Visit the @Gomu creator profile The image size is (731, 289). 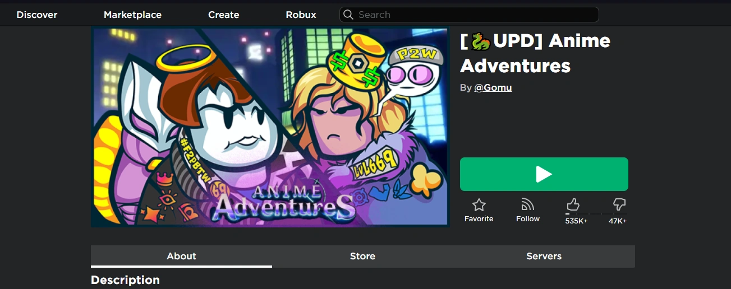[493, 87]
